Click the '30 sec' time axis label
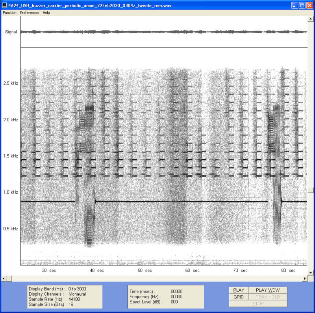This screenshot has height=313, width=315. 49,271
